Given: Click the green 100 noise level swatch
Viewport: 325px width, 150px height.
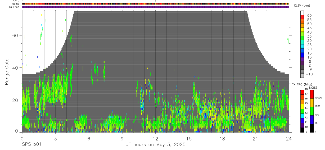Looking at the screenshot, I should pyautogui.click(x=312, y=111).
